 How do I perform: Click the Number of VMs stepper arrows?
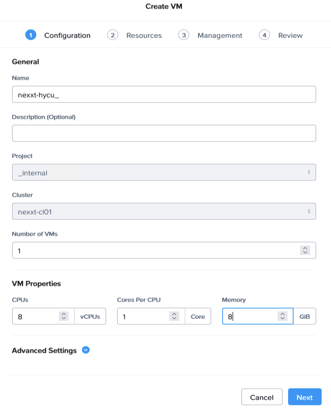(305, 250)
